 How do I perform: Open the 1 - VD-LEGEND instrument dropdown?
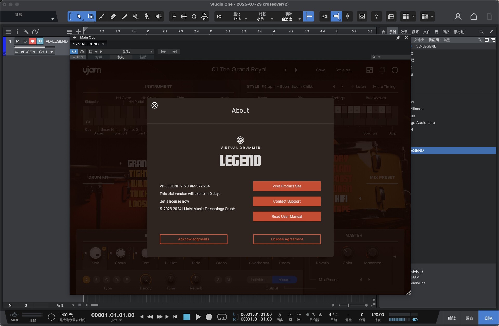(88, 44)
